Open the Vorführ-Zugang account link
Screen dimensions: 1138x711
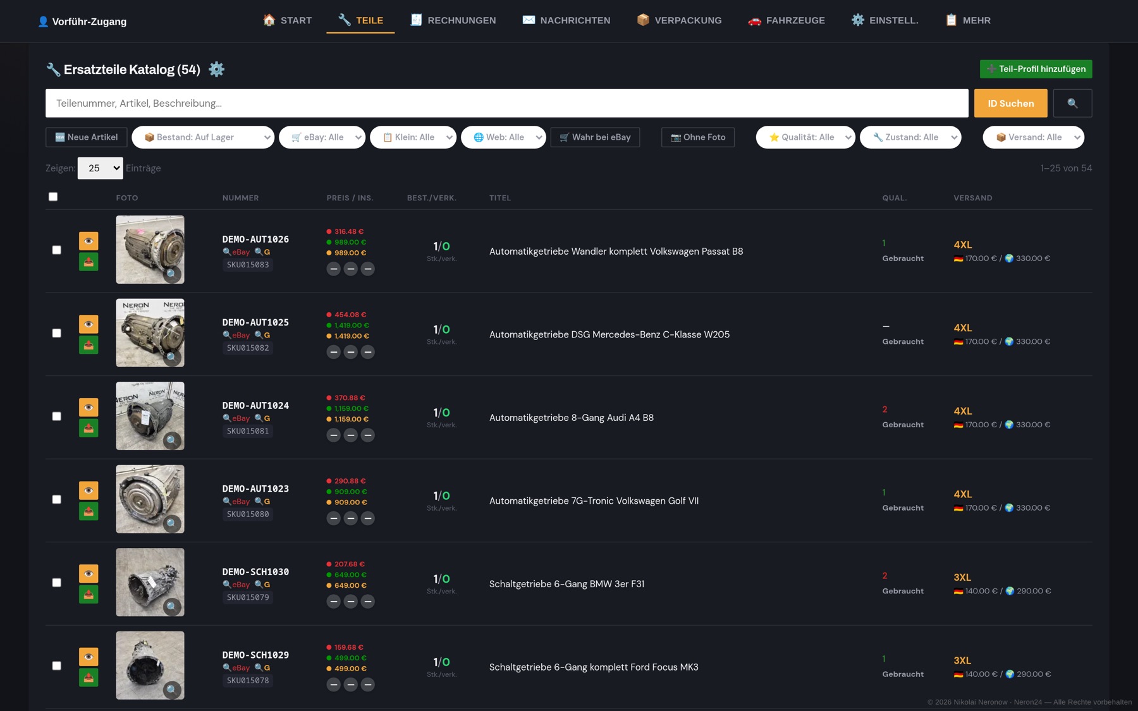82,21
